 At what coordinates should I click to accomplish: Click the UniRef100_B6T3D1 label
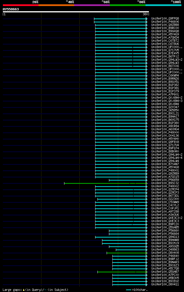165,196
